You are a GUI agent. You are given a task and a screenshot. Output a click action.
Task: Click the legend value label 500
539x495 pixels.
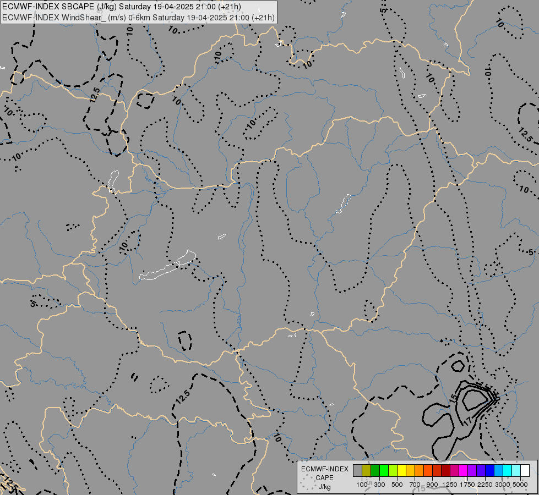click(x=397, y=485)
